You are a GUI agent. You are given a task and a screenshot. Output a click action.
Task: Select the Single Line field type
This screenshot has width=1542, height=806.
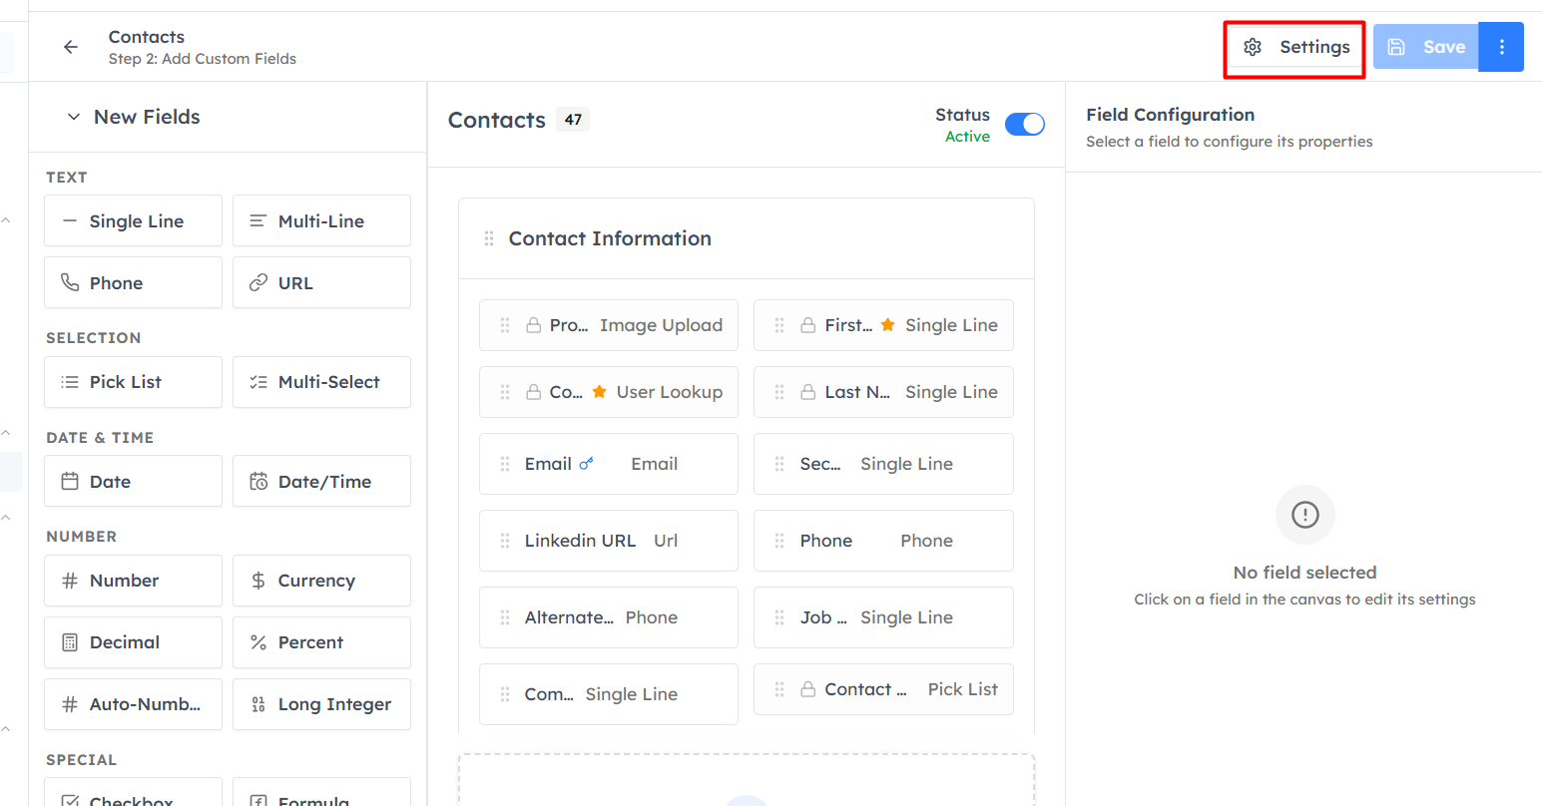[x=133, y=220]
